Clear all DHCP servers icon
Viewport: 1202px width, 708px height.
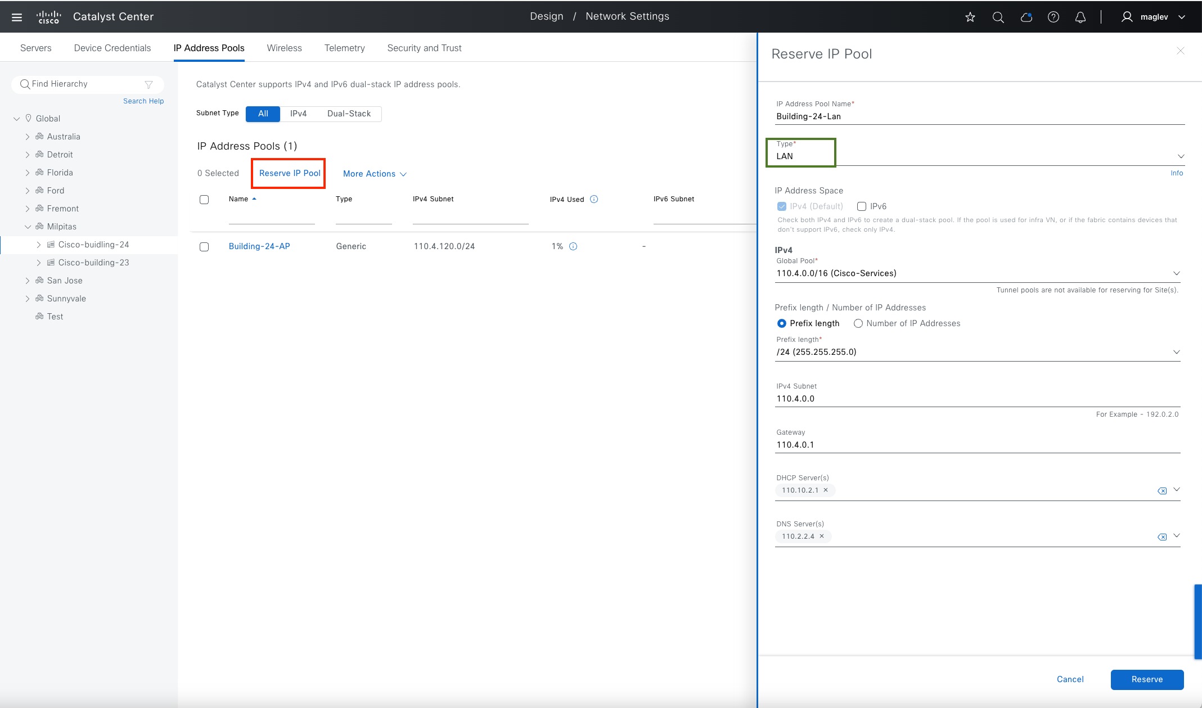(1162, 491)
